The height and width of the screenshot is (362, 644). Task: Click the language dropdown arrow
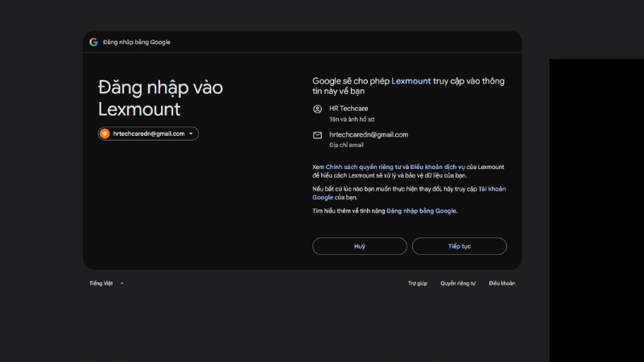pos(122,283)
